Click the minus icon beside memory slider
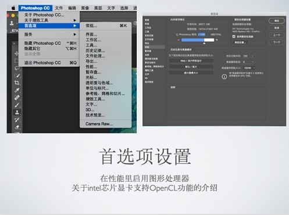Viewport: 289px width, 215px height. point(179,40)
